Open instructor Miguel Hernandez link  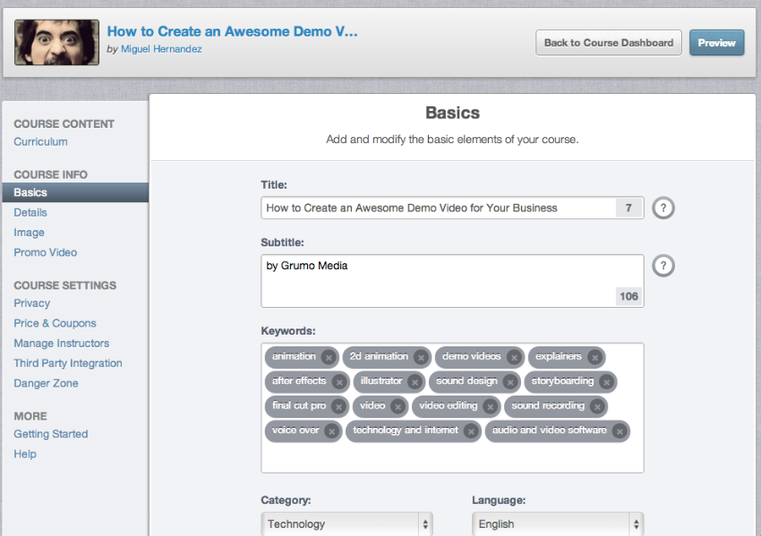pyautogui.click(x=161, y=49)
